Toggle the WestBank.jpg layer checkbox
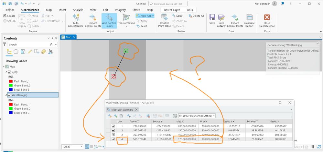This screenshot has height=152, width=323. point(9,95)
